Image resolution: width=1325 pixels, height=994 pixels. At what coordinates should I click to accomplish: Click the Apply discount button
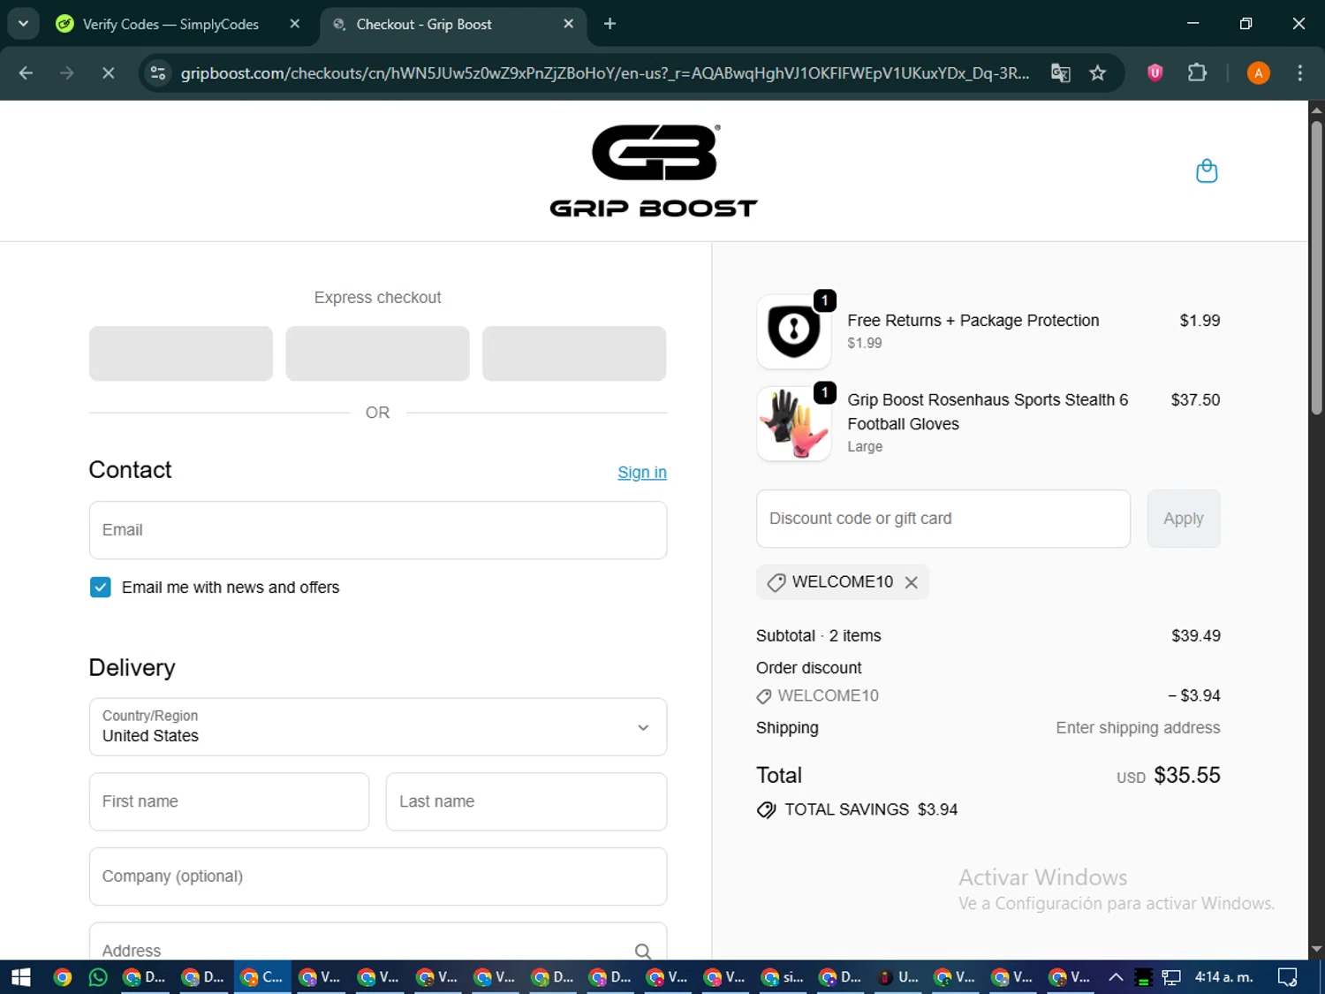(1184, 519)
